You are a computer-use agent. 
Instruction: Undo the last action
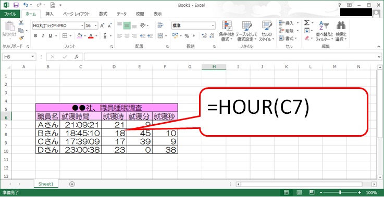(x=26, y=5)
